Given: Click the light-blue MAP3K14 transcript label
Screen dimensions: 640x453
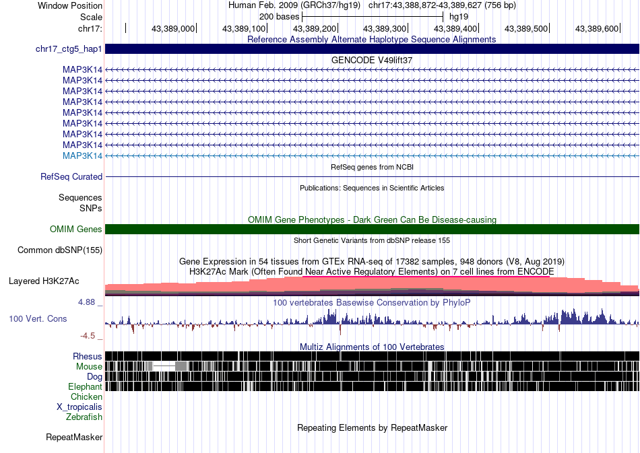Looking at the screenshot, I should [82, 155].
